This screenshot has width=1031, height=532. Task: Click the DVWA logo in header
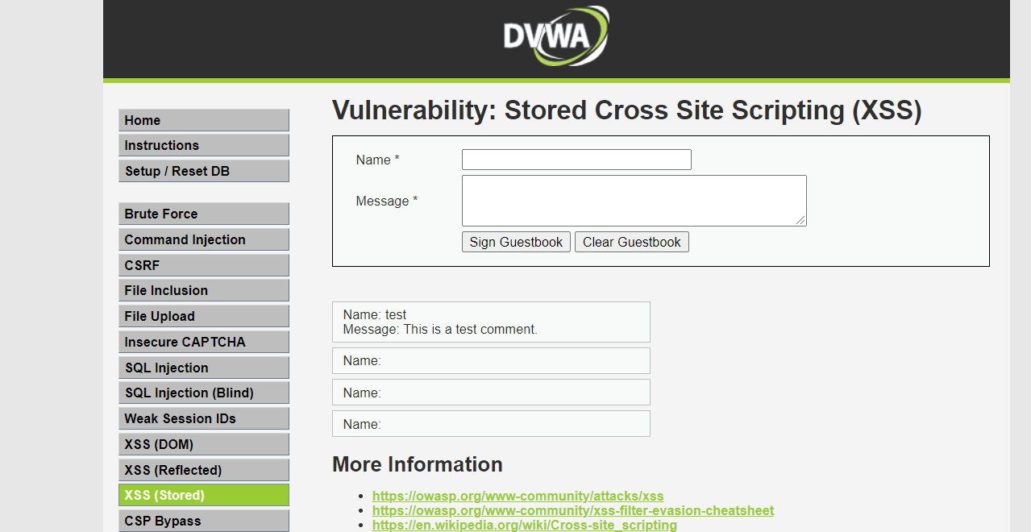555,36
